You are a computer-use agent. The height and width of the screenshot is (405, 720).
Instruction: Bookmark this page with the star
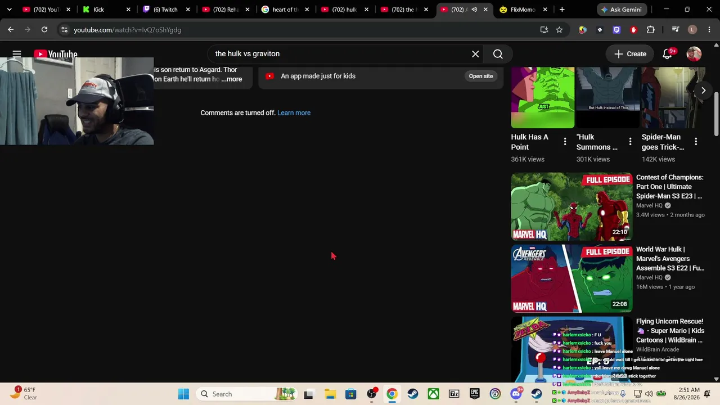pos(559,30)
